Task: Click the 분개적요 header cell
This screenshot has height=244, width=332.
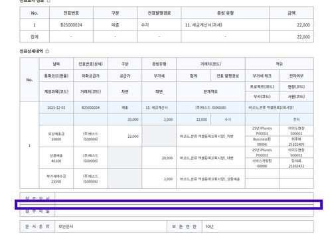Action: coord(210,91)
